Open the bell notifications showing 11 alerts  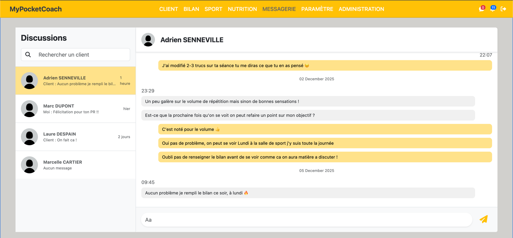click(x=493, y=9)
